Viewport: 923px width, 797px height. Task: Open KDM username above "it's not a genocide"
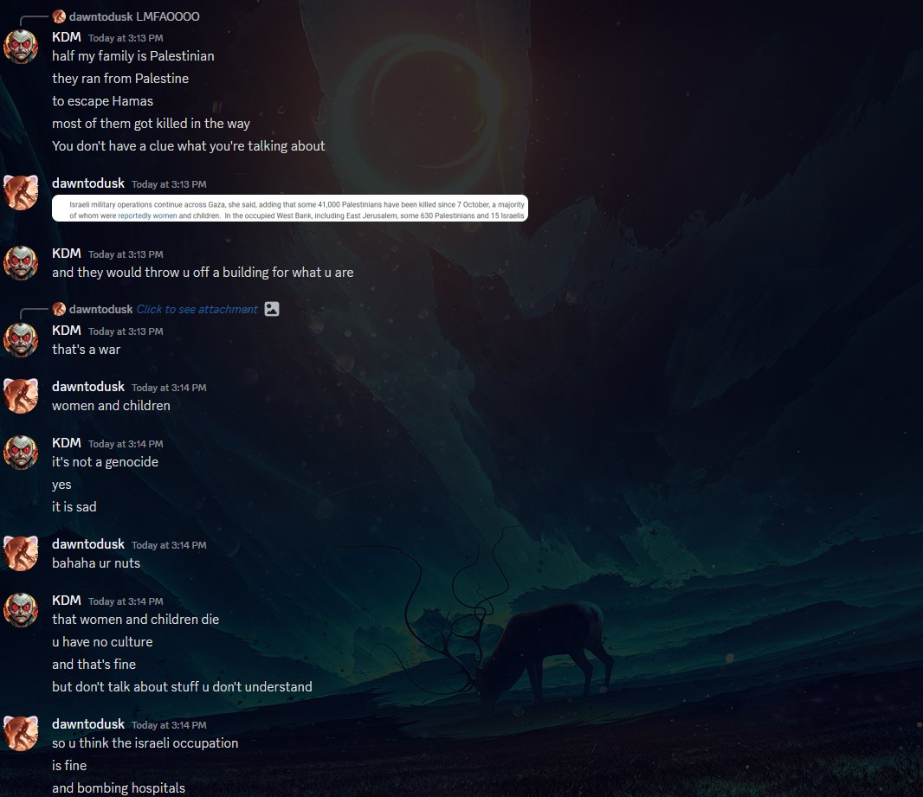[x=67, y=443]
